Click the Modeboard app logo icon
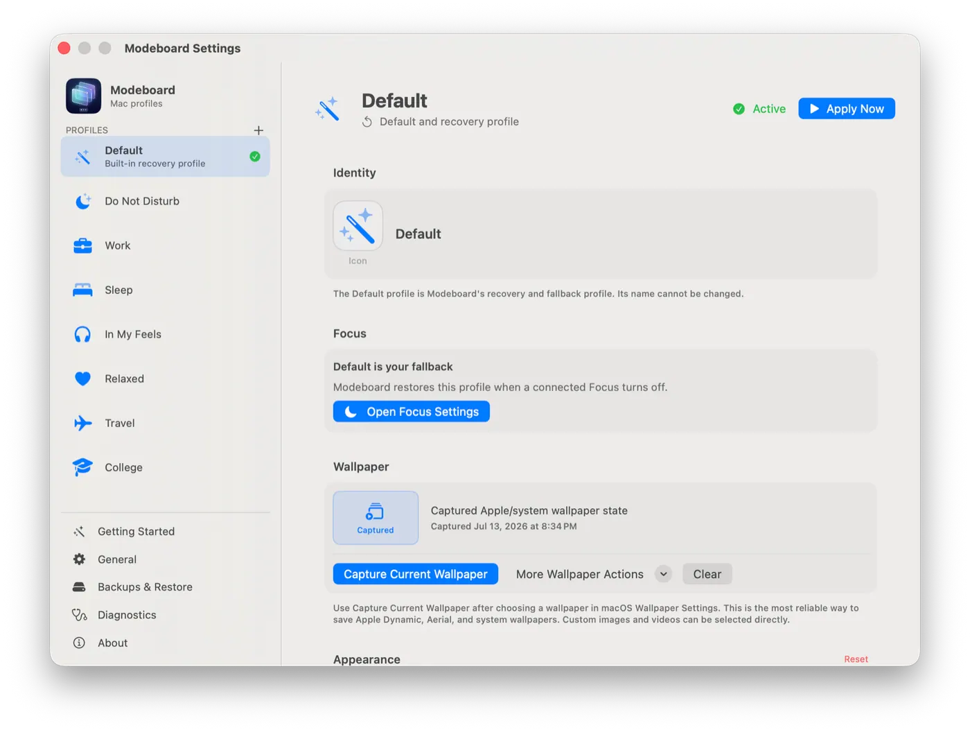Viewport: 970px width, 732px height. (x=83, y=96)
